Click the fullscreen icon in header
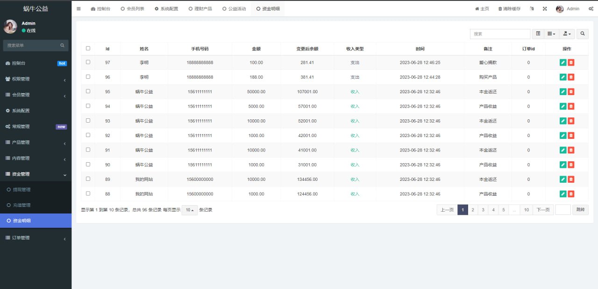Screen dimensions: 598x289 click(x=545, y=9)
